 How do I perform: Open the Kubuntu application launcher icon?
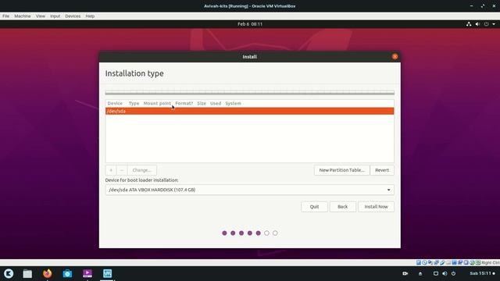(x=9, y=273)
